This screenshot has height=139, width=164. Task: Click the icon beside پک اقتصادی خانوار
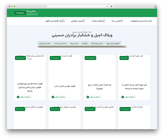(63, 21)
